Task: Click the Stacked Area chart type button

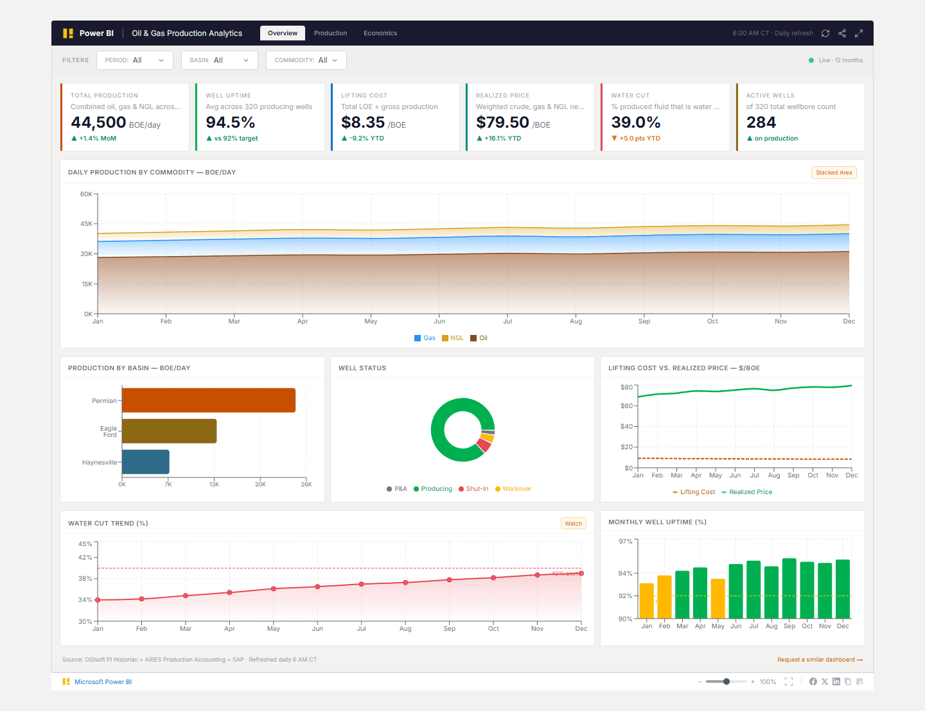Action: [834, 173]
